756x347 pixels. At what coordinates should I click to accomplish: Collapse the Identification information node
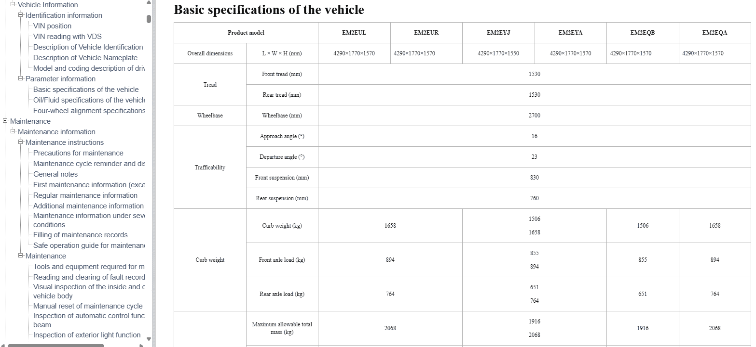click(21, 15)
